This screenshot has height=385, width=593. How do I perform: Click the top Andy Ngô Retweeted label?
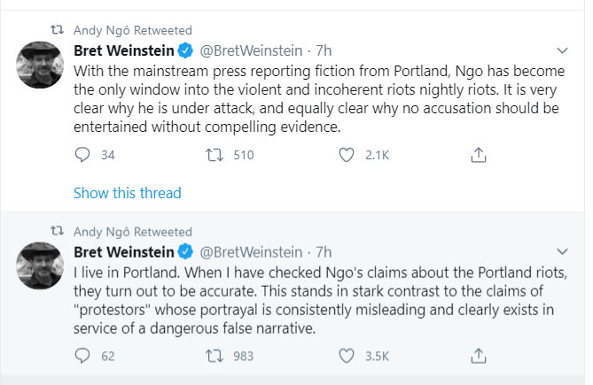(x=132, y=30)
